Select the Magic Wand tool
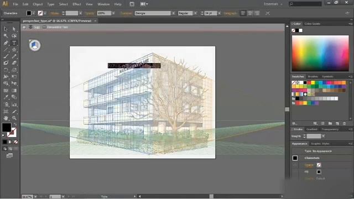 pos(6,36)
